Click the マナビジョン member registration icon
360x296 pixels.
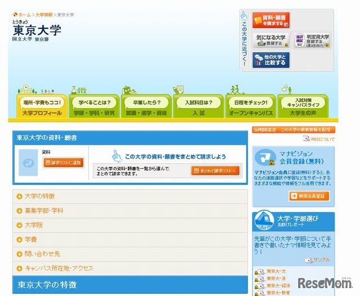[265, 158]
